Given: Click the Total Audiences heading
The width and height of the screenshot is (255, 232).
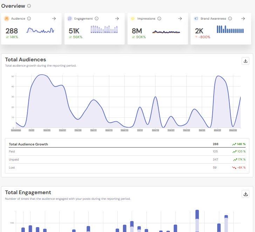Looking at the screenshot, I should (x=26, y=60).
